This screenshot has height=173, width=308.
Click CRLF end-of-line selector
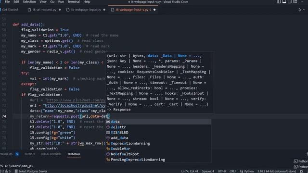[x=233, y=171]
